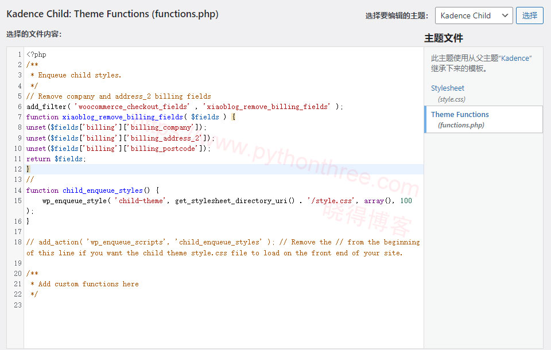Click the 'return $fields;' line
The height and width of the screenshot is (350, 551).
pos(56,159)
